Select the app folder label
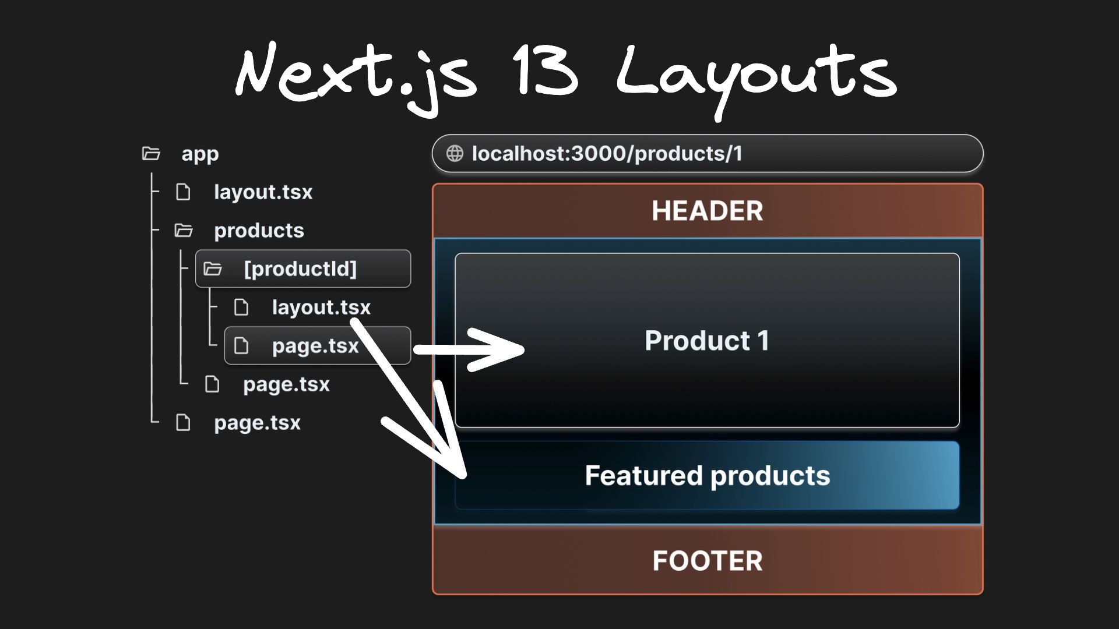The height and width of the screenshot is (629, 1119). (x=200, y=154)
